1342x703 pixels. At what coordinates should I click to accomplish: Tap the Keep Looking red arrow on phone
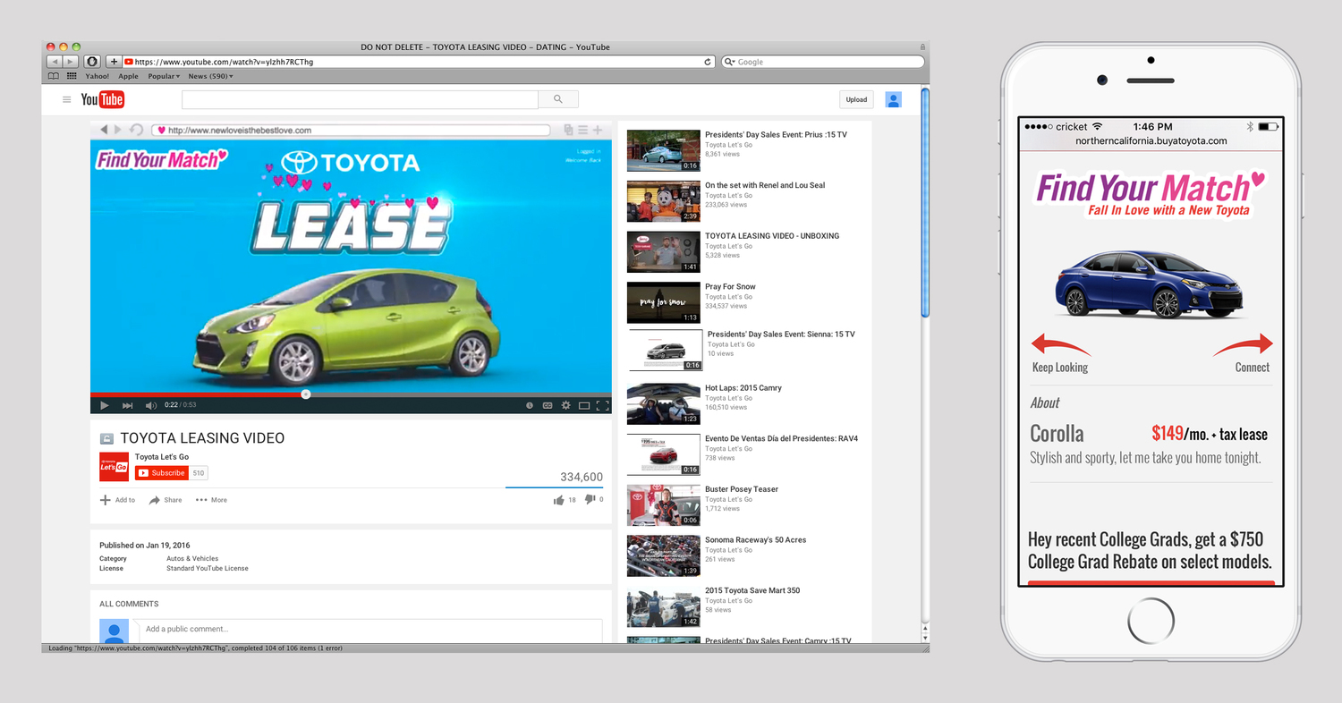click(1062, 344)
